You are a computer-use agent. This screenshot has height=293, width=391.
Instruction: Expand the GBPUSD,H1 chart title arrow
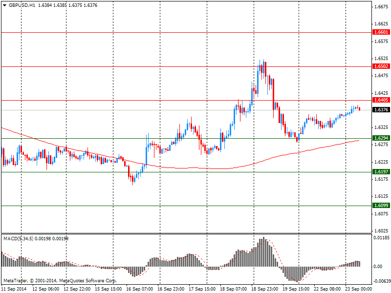[4, 5]
